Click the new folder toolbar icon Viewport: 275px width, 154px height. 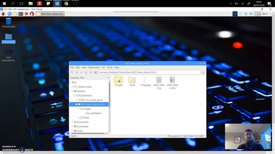pos(72,72)
